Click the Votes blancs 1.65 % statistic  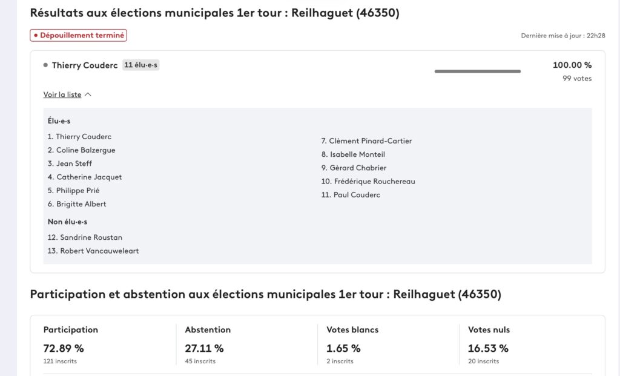coord(344,348)
